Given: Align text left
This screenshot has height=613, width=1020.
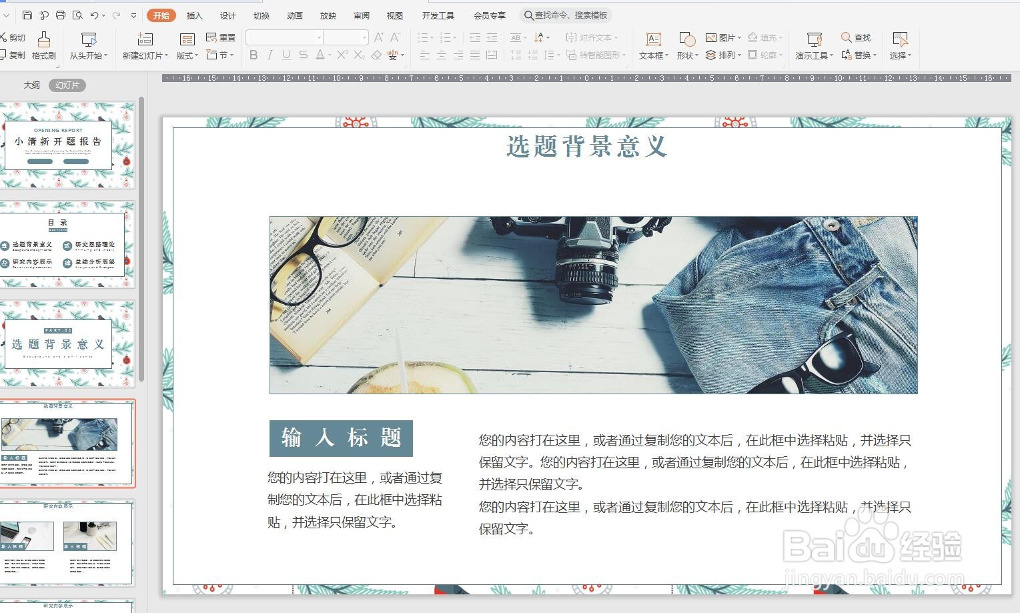Looking at the screenshot, I should [x=424, y=55].
